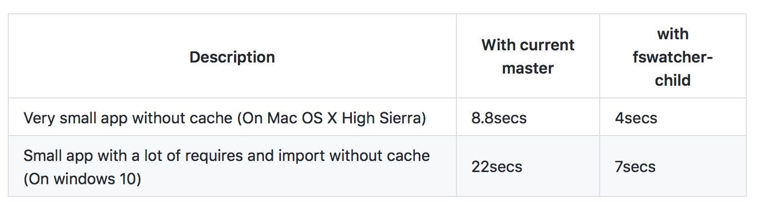Screen dimensions: 759x208
Task: Select the Small app with requires description cell
Action: click(232, 167)
